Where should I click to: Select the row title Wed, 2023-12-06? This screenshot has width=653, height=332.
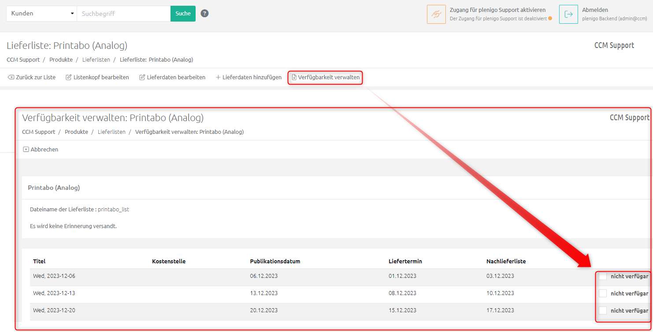(54, 276)
